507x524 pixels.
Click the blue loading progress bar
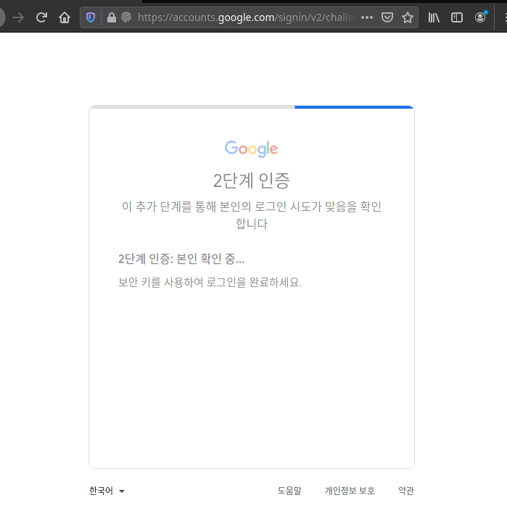pos(354,107)
